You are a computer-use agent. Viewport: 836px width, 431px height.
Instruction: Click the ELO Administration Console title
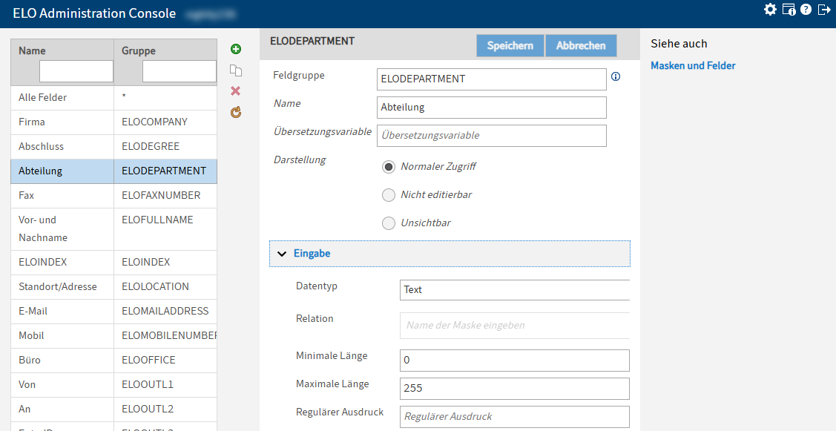[x=94, y=14]
